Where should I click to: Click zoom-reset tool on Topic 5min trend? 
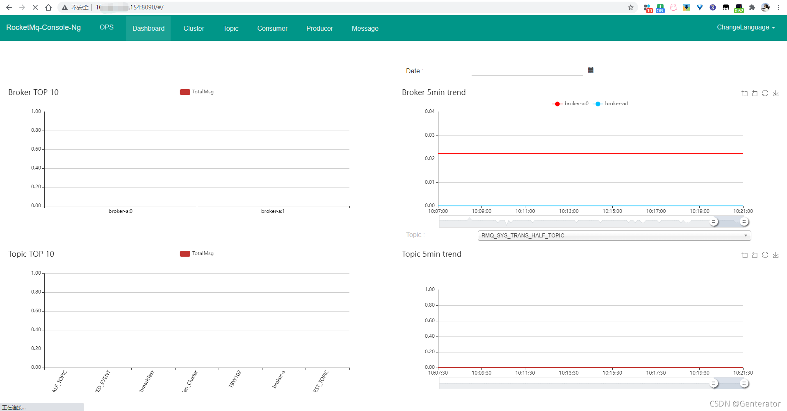click(755, 255)
